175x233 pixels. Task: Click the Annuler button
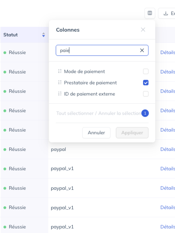point(97,133)
